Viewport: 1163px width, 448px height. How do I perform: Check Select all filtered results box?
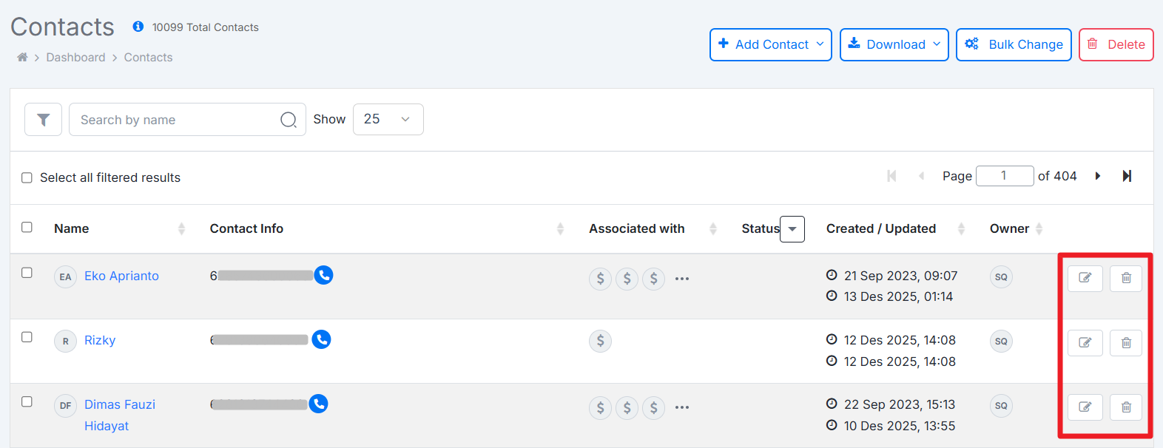pos(27,177)
